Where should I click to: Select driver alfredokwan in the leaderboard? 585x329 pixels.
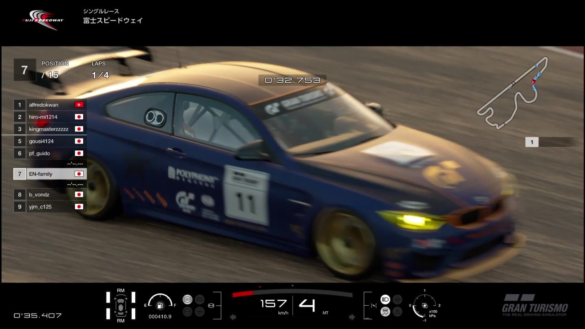43,105
